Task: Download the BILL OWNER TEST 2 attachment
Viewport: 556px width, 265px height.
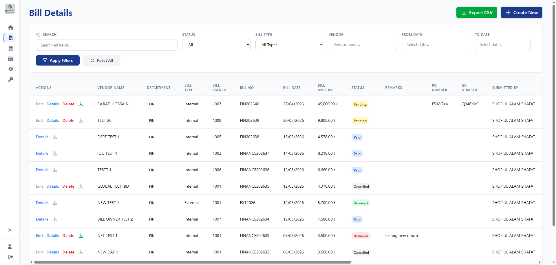Action: 55,219
